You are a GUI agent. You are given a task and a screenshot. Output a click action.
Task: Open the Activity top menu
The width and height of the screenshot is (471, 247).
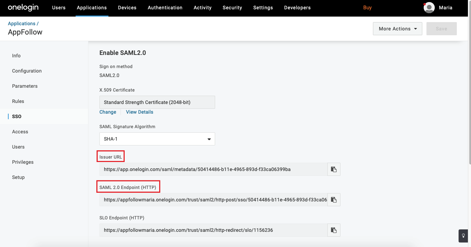click(203, 8)
